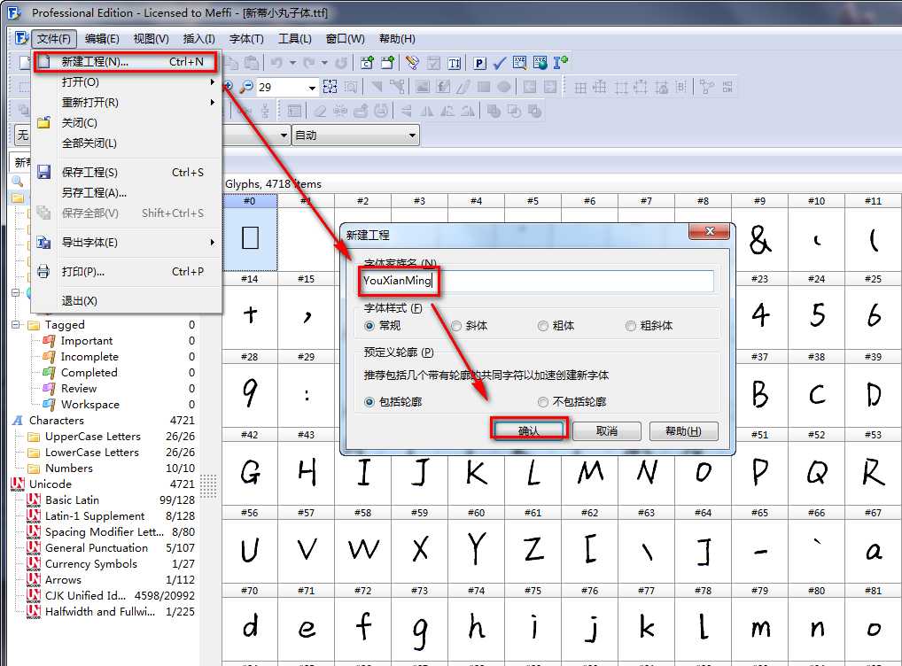This screenshot has width=902, height=666.
Task: Click the test font in browser globe icon
Action: (x=540, y=63)
